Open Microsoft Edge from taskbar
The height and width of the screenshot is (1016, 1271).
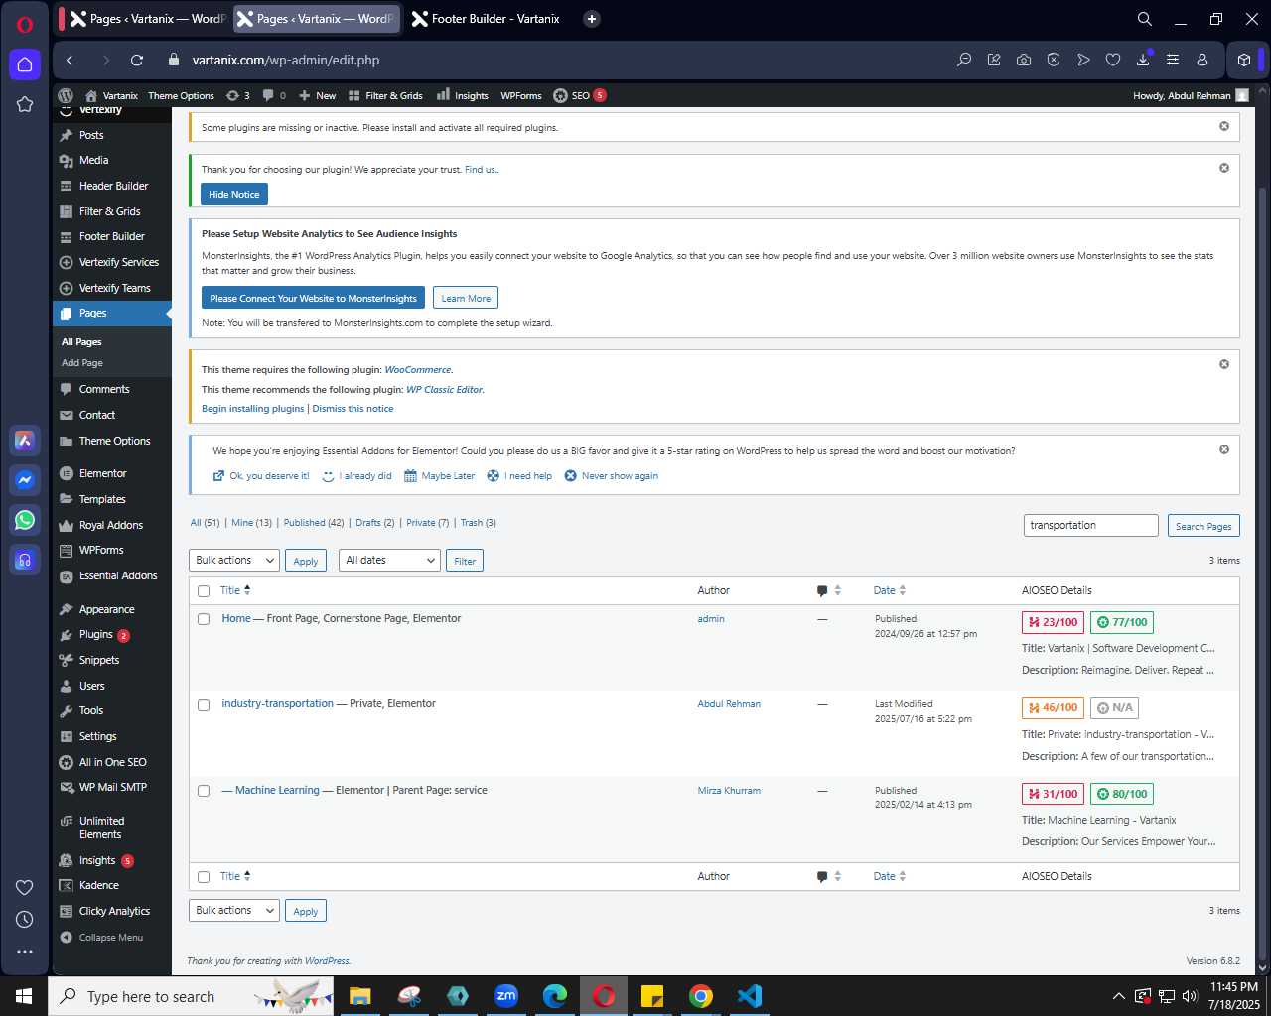coord(555,996)
